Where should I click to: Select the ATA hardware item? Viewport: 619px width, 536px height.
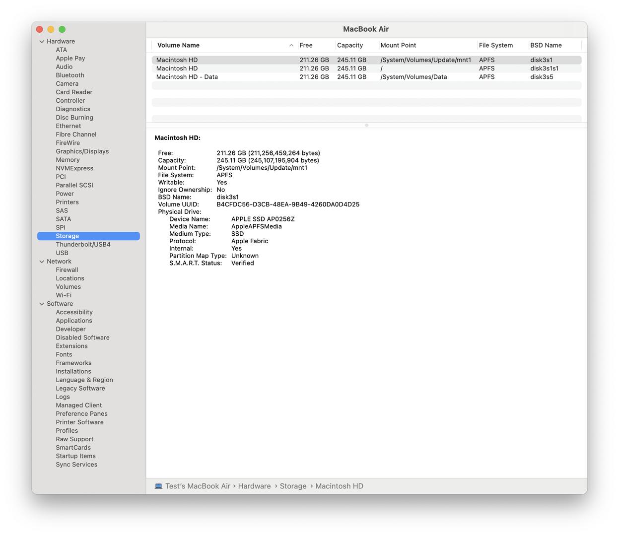click(62, 50)
